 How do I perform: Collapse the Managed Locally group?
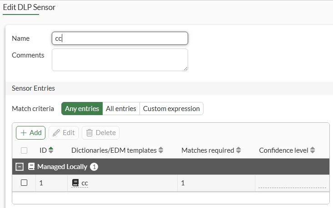pyautogui.click(x=20, y=167)
